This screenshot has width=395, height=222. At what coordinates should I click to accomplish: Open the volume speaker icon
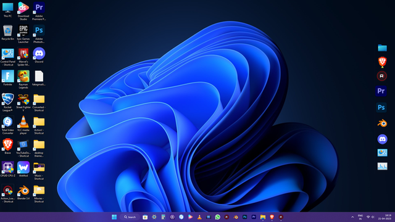[373, 217]
